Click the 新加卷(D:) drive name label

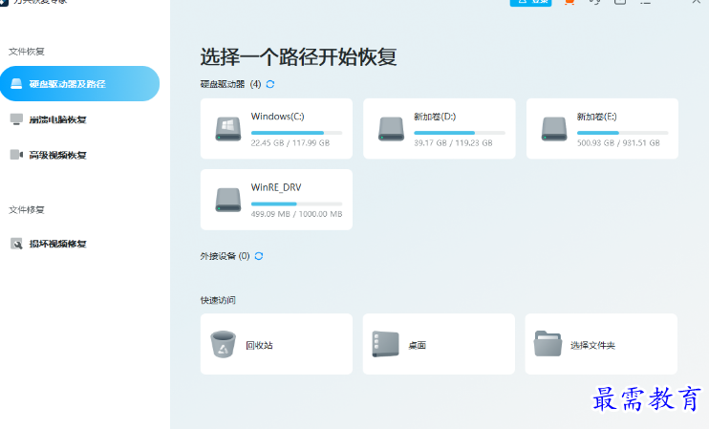(x=435, y=117)
